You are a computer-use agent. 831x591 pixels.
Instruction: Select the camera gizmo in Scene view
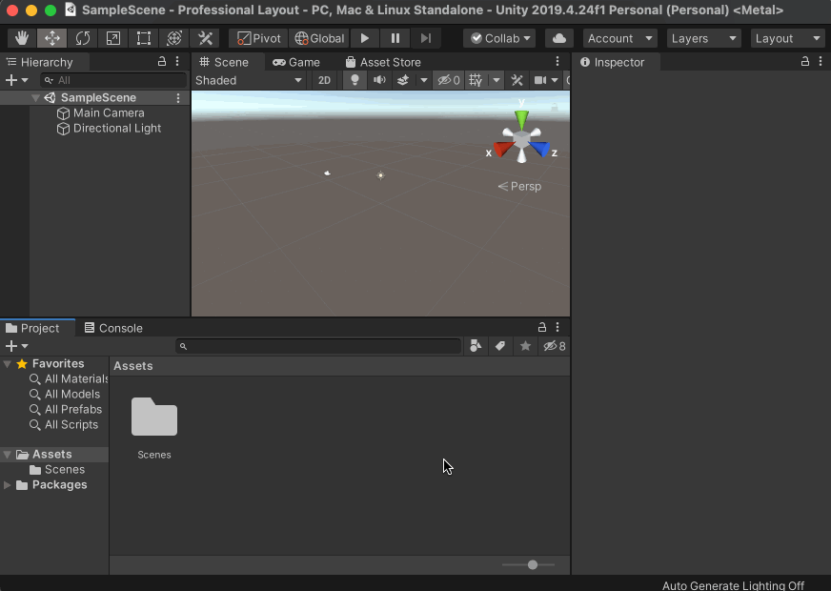tap(328, 173)
